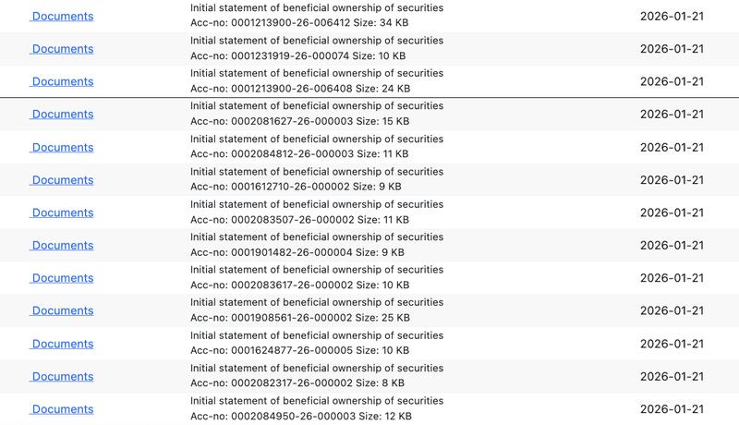Open Documents for Acc-no 0001213900-26-006412
The height and width of the screenshot is (425, 739).
(62, 17)
